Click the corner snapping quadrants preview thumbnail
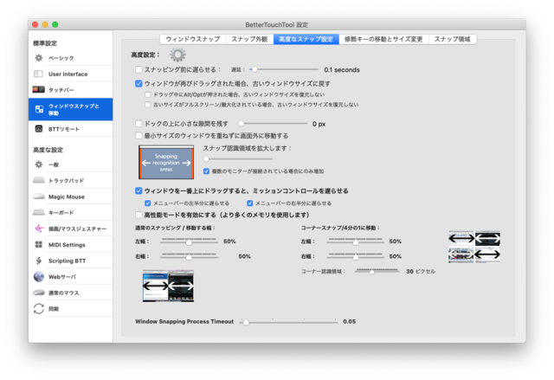This screenshot has height=380, width=554. [x=474, y=247]
